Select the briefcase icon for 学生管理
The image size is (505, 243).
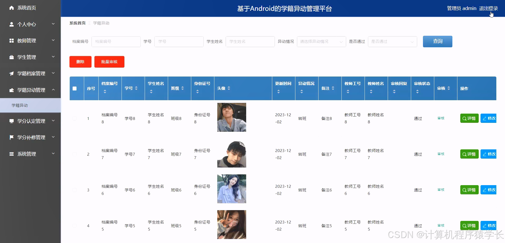point(11,57)
